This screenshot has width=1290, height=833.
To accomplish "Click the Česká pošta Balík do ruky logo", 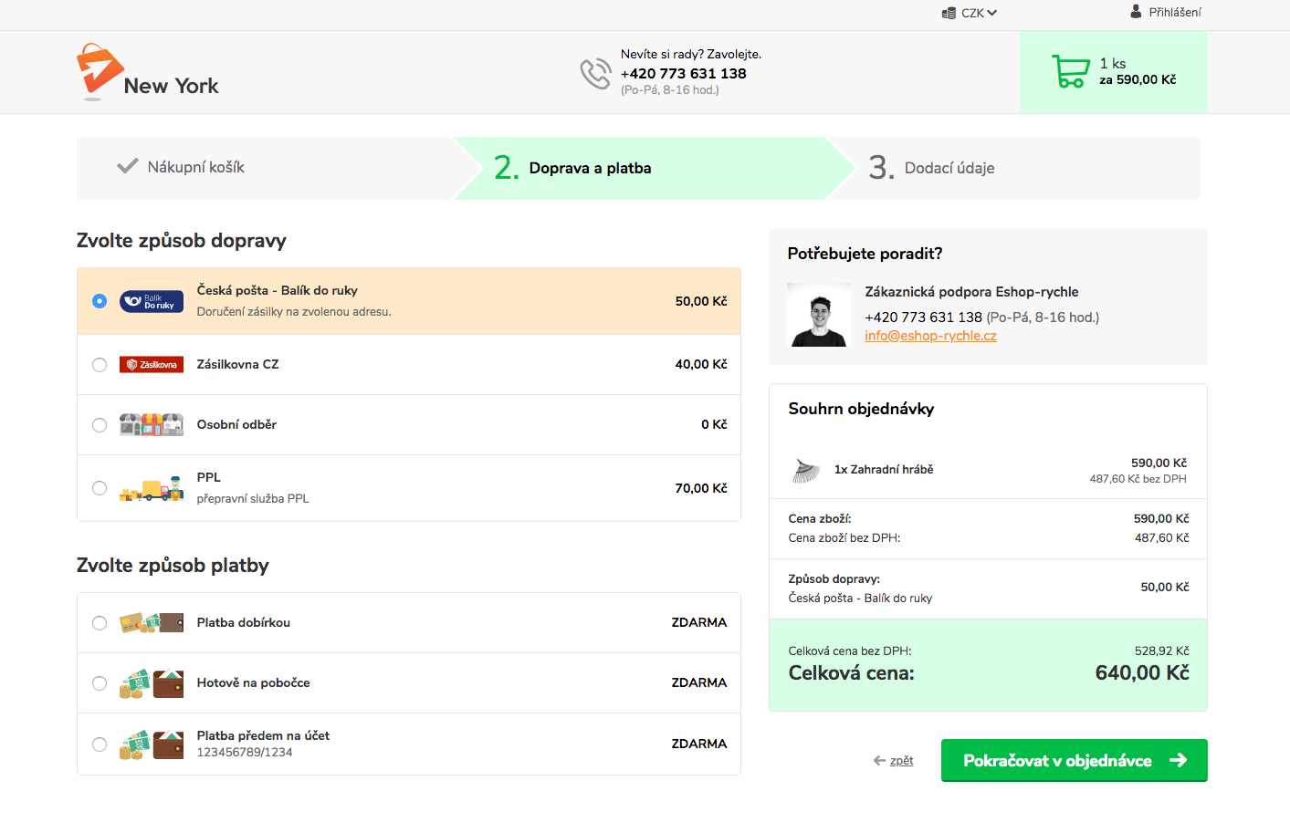I will [x=152, y=301].
